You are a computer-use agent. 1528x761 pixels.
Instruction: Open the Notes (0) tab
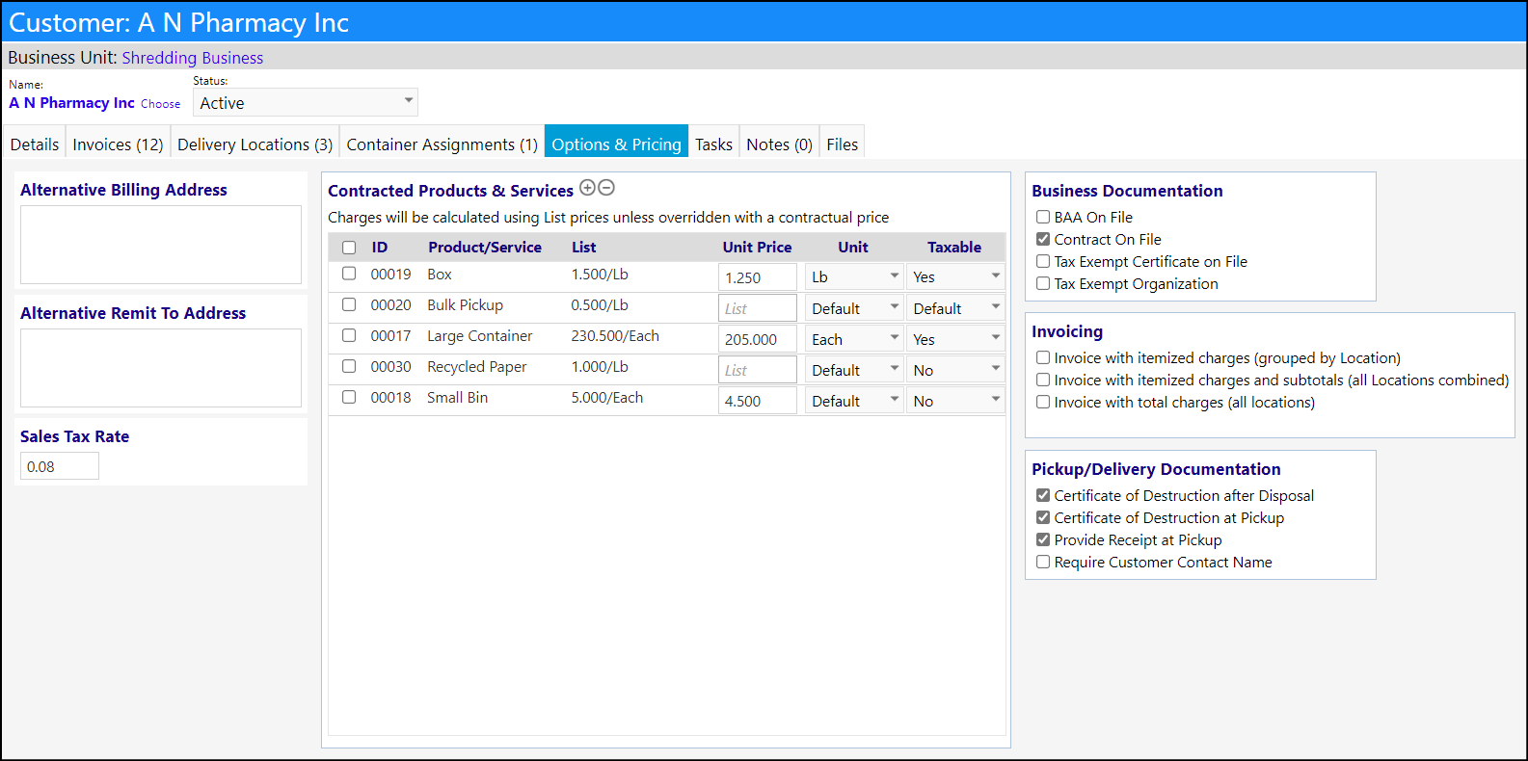[x=780, y=144]
